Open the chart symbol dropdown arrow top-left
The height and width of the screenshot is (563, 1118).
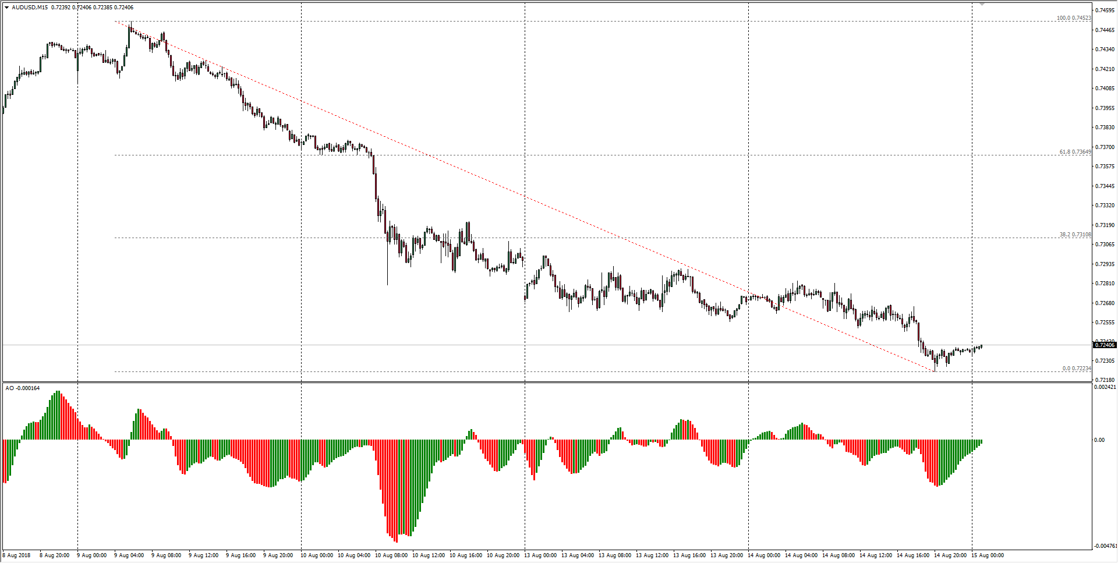click(6, 8)
